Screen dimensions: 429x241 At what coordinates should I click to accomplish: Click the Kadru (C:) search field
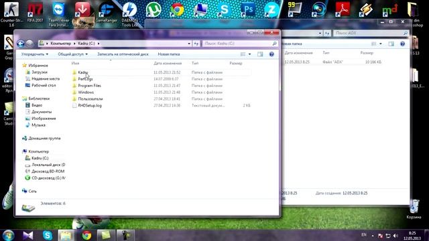click(240, 44)
